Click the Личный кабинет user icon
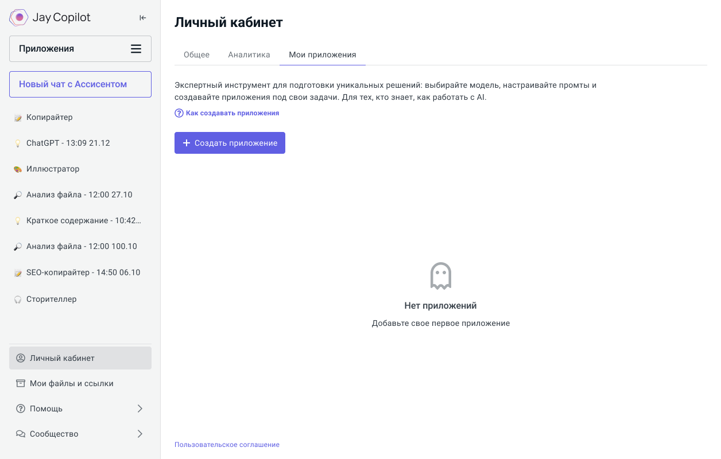The image size is (721, 459). click(x=21, y=358)
